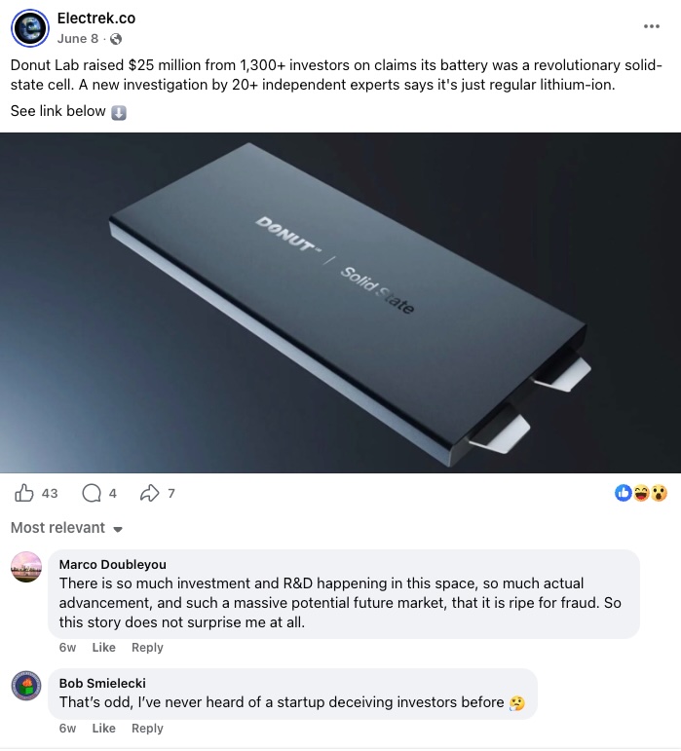
Task: Click the thumbs-up like icon under the post
Action: [x=24, y=493]
